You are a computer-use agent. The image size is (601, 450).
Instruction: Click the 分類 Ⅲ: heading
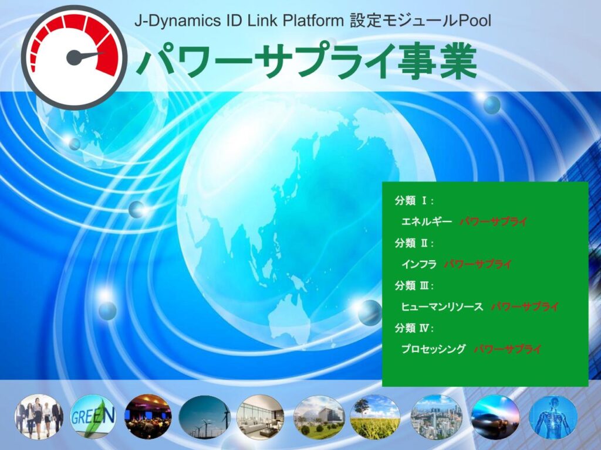[414, 285]
